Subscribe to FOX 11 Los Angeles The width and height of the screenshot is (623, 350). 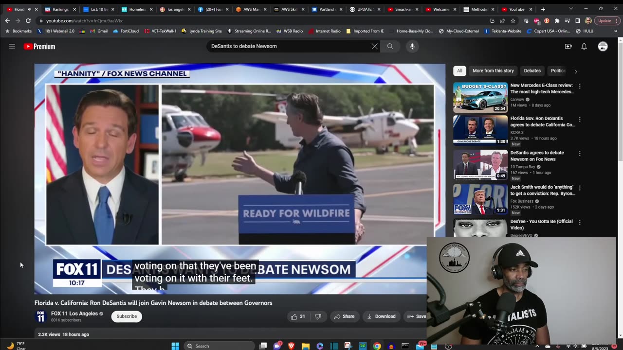coord(127,316)
